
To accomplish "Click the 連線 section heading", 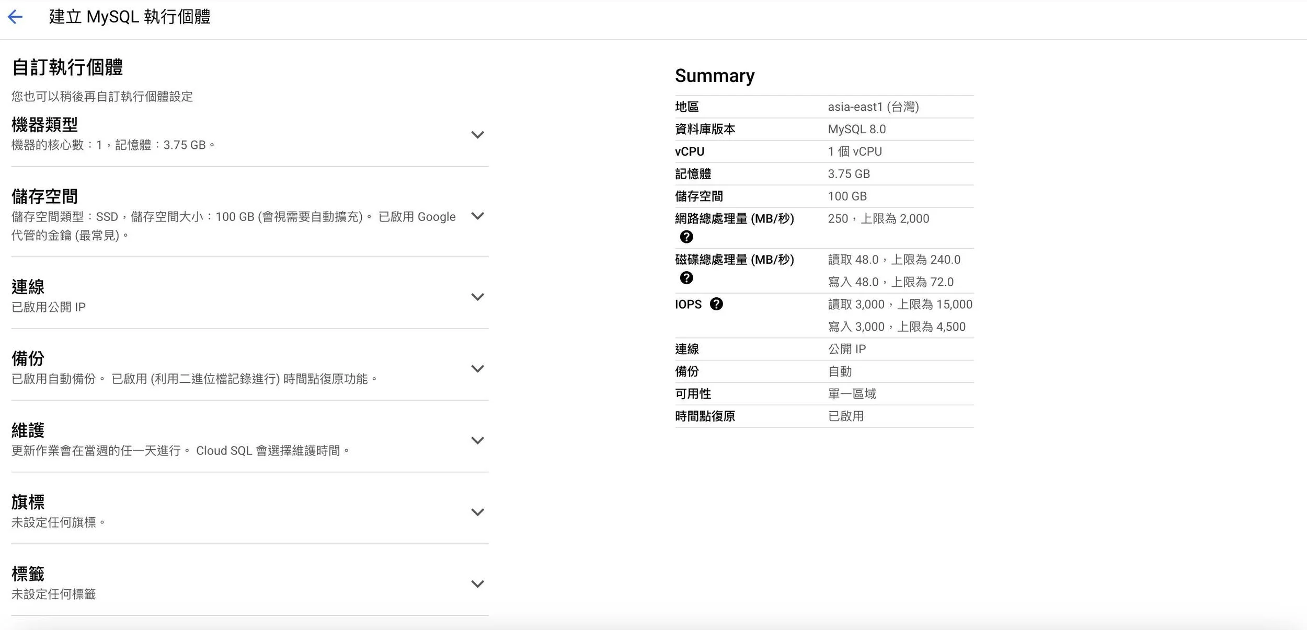I will pos(28,287).
